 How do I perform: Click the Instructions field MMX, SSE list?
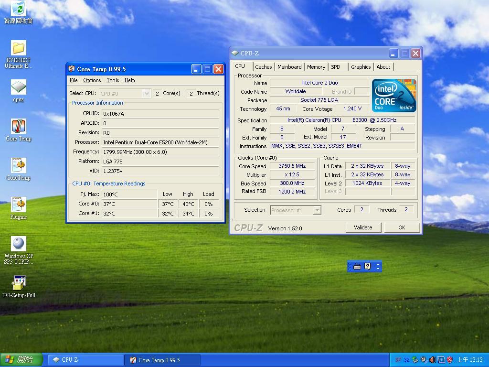(342, 146)
